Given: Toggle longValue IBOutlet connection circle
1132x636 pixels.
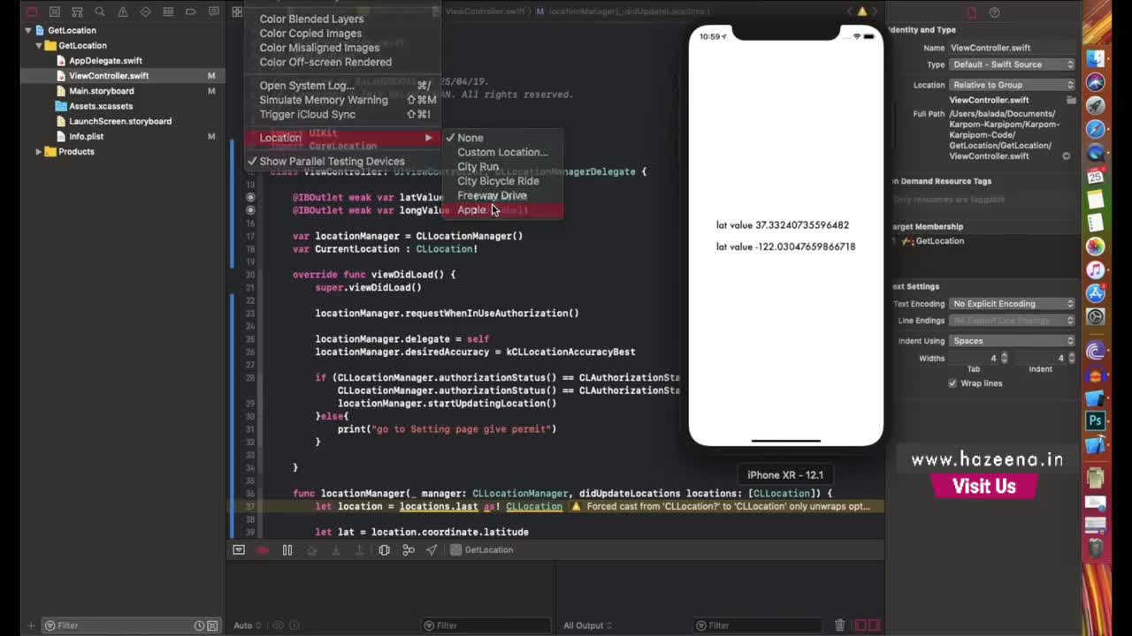Looking at the screenshot, I should pos(250,210).
